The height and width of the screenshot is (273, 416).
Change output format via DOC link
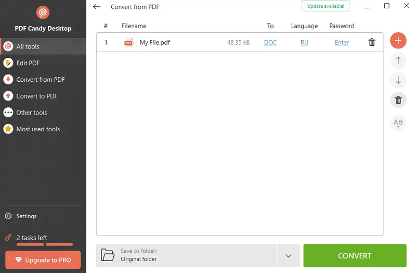[x=270, y=43]
